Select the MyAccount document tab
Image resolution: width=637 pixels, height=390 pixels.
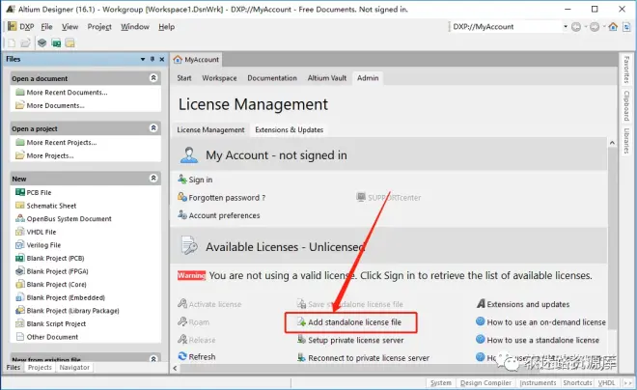tap(196, 60)
